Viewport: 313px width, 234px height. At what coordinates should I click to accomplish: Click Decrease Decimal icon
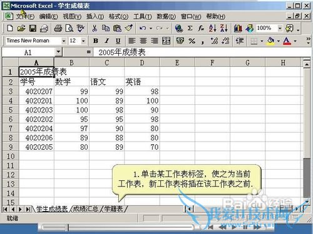point(225,41)
